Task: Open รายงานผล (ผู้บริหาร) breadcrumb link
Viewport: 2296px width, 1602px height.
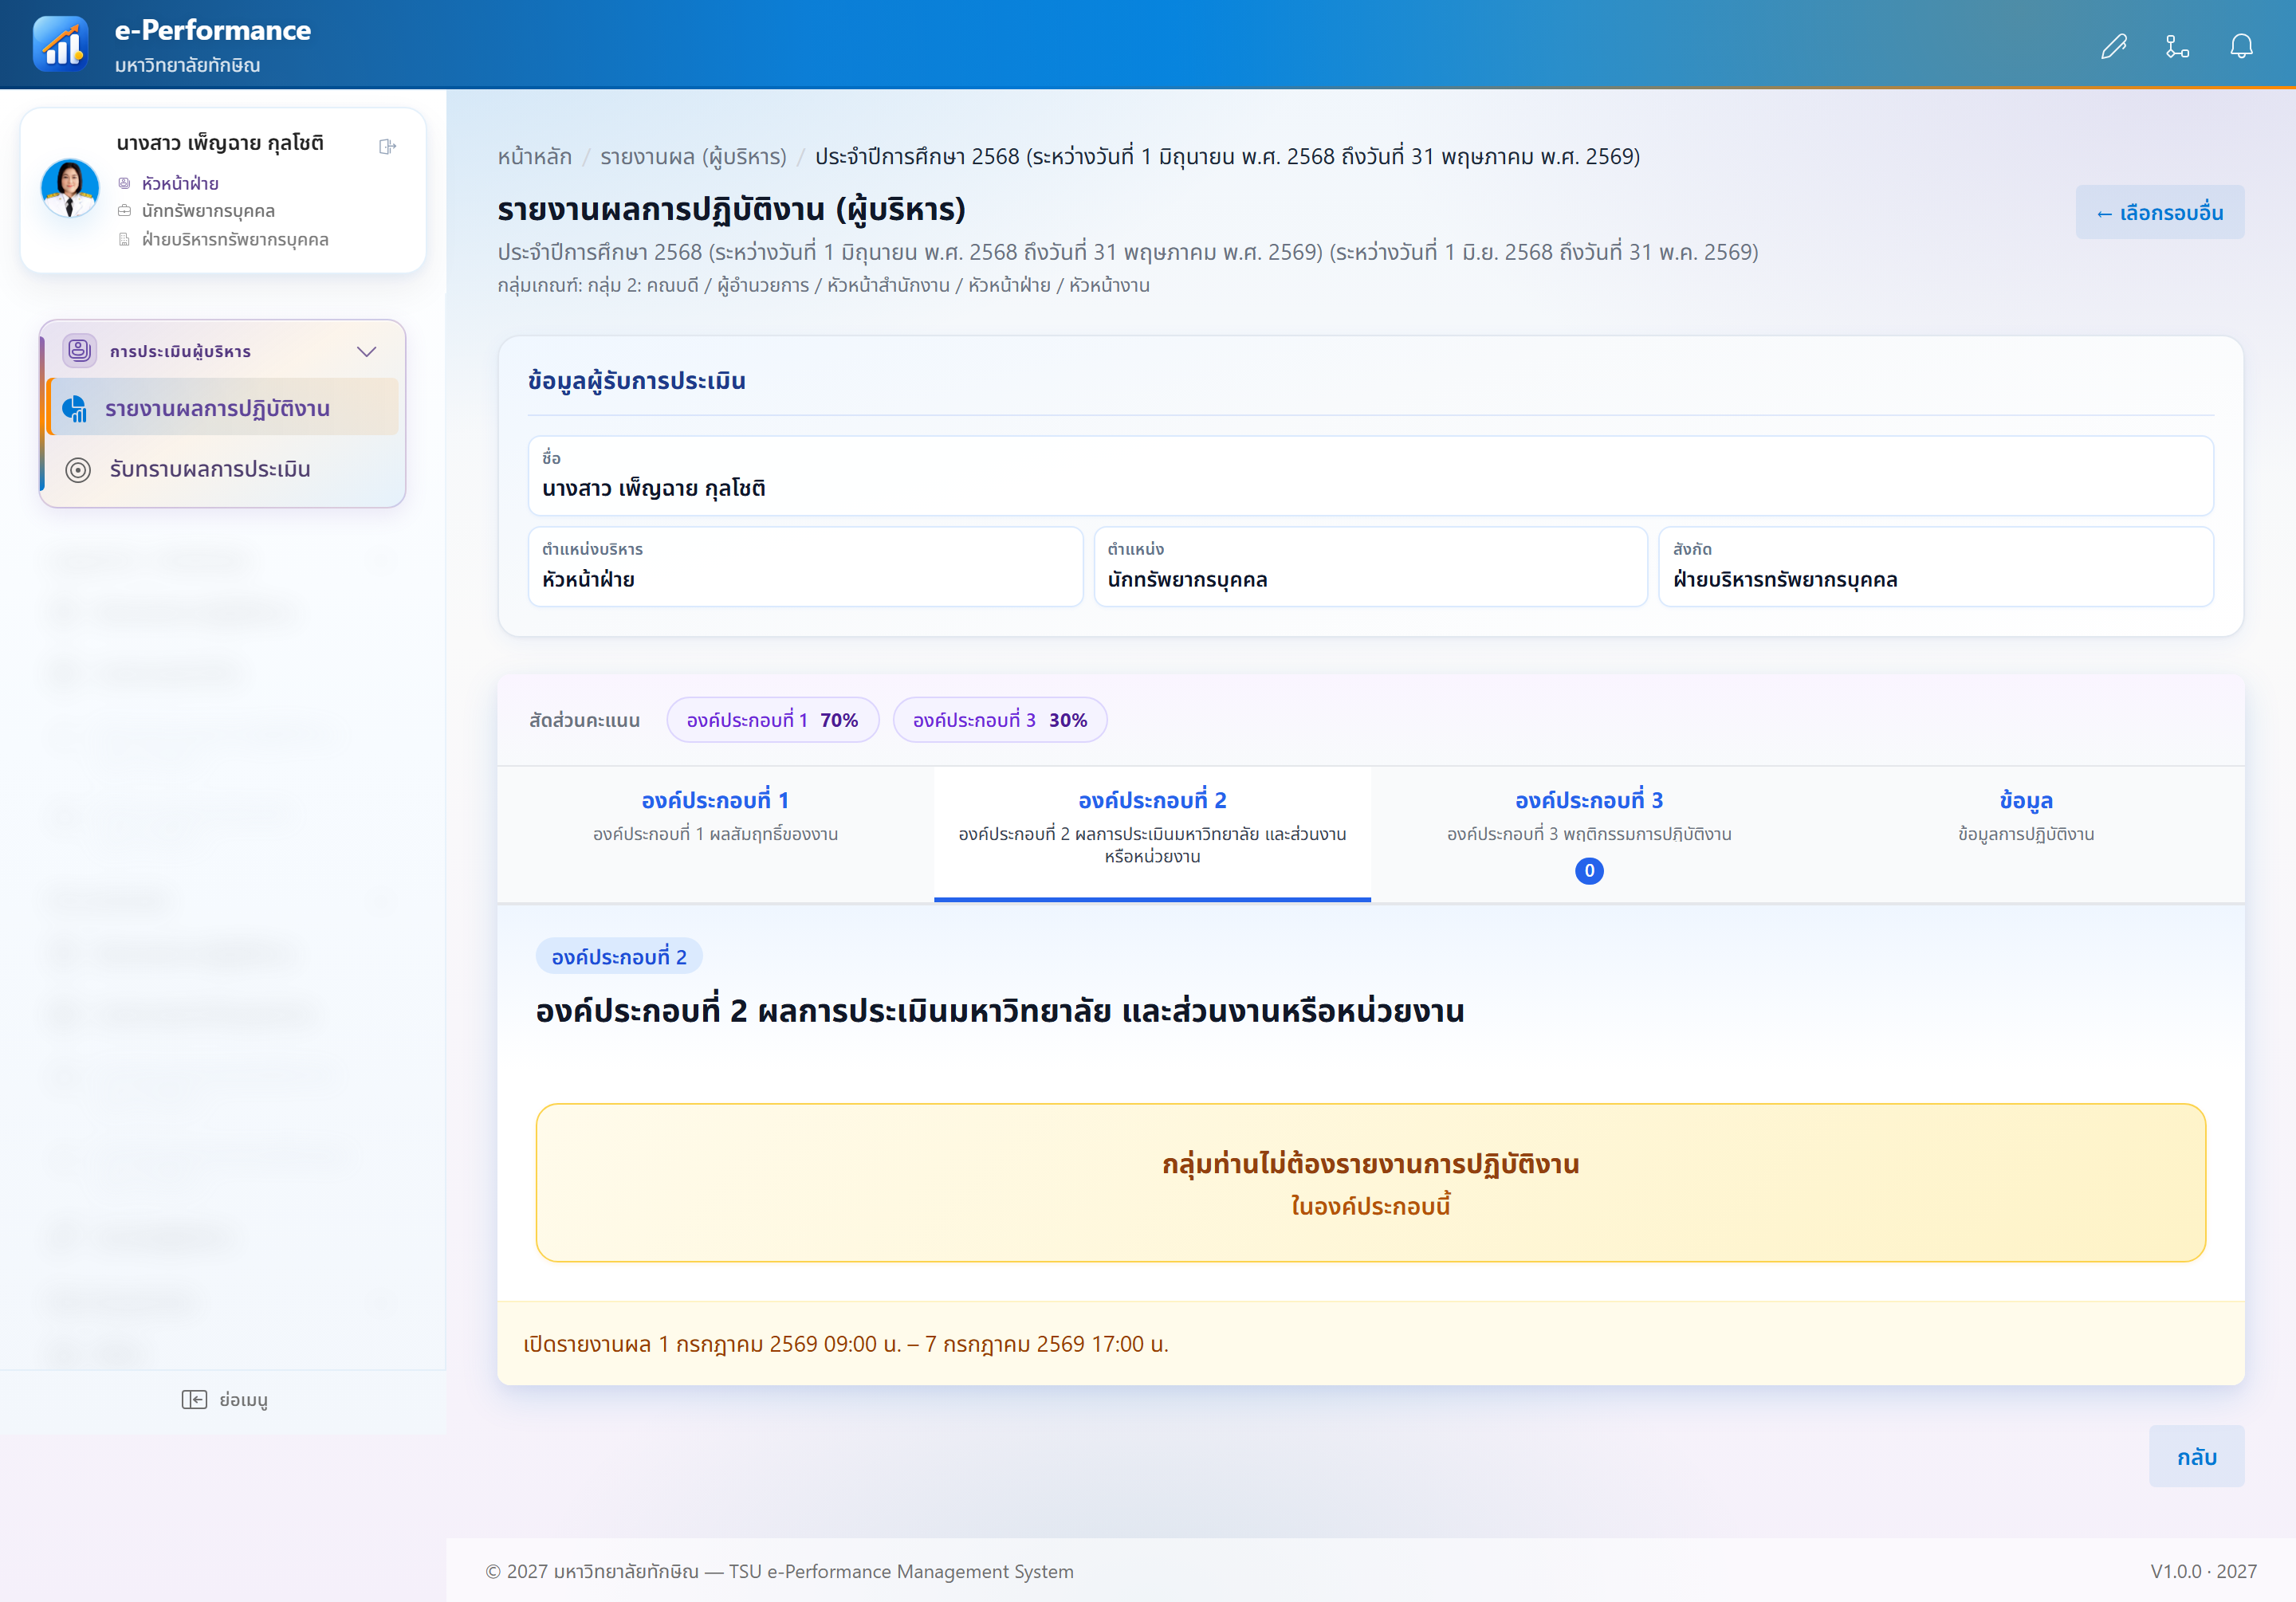Action: tap(693, 157)
